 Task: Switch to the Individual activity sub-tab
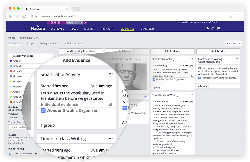73,43
